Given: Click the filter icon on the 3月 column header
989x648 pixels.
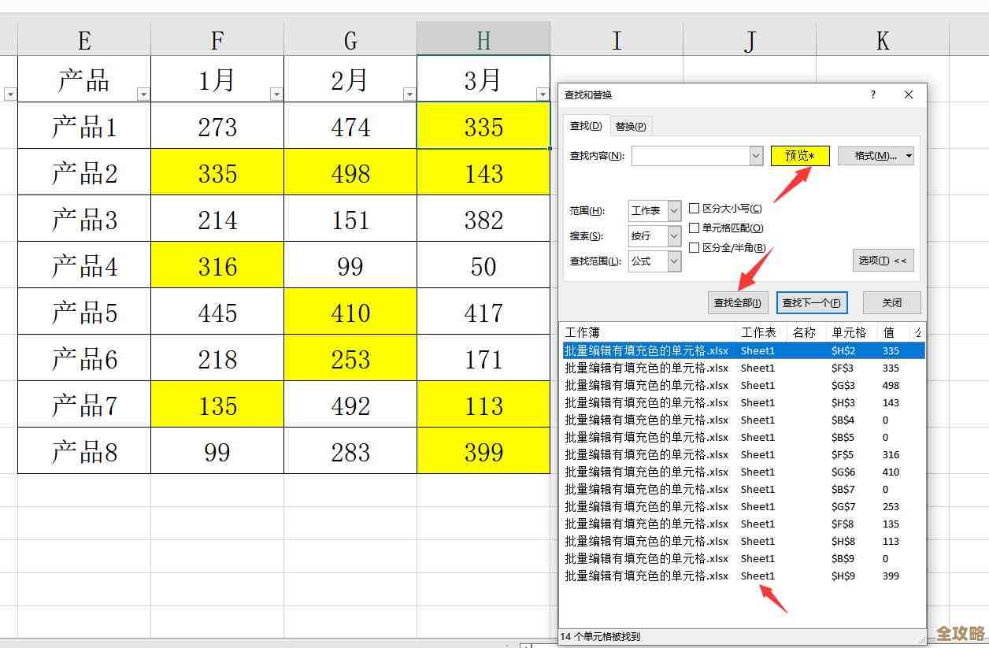Looking at the screenshot, I should point(542,94).
